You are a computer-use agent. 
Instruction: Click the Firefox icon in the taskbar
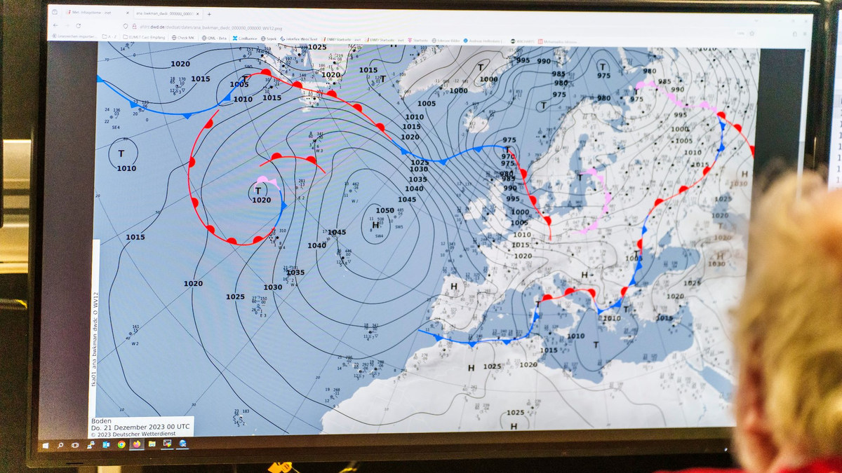(x=136, y=444)
